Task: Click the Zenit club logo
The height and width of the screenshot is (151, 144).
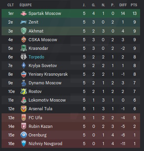Action: click(23, 22)
